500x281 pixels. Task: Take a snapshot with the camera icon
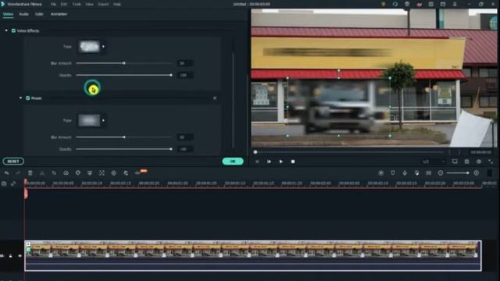[467, 162]
